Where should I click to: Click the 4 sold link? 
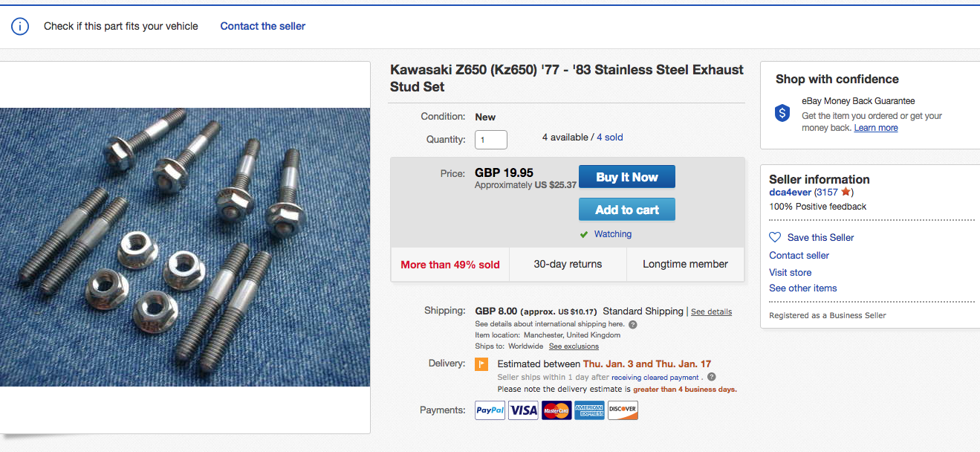point(610,138)
